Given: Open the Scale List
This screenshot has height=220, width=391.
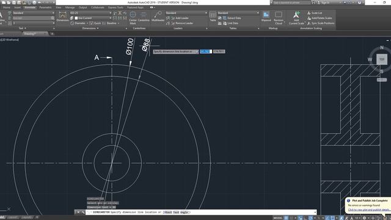Looking at the screenshot, I should coord(315,13).
